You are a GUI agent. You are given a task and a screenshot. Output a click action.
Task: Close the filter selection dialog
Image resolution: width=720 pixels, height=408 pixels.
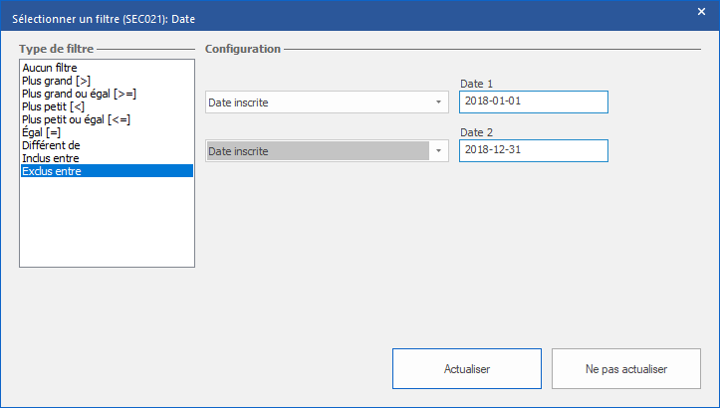(x=701, y=12)
